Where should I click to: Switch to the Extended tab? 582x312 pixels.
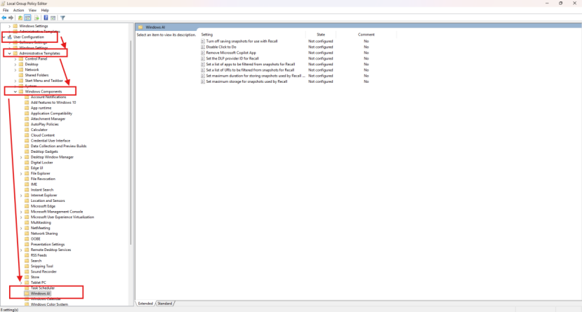click(145, 304)
